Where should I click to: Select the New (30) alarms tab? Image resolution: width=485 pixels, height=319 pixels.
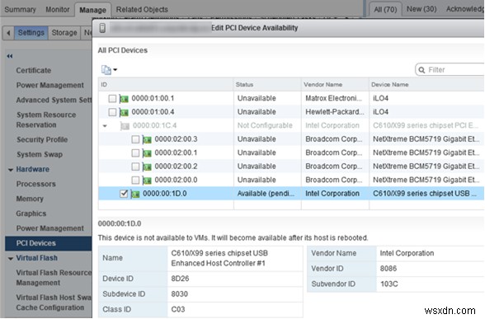pos(421,9)
